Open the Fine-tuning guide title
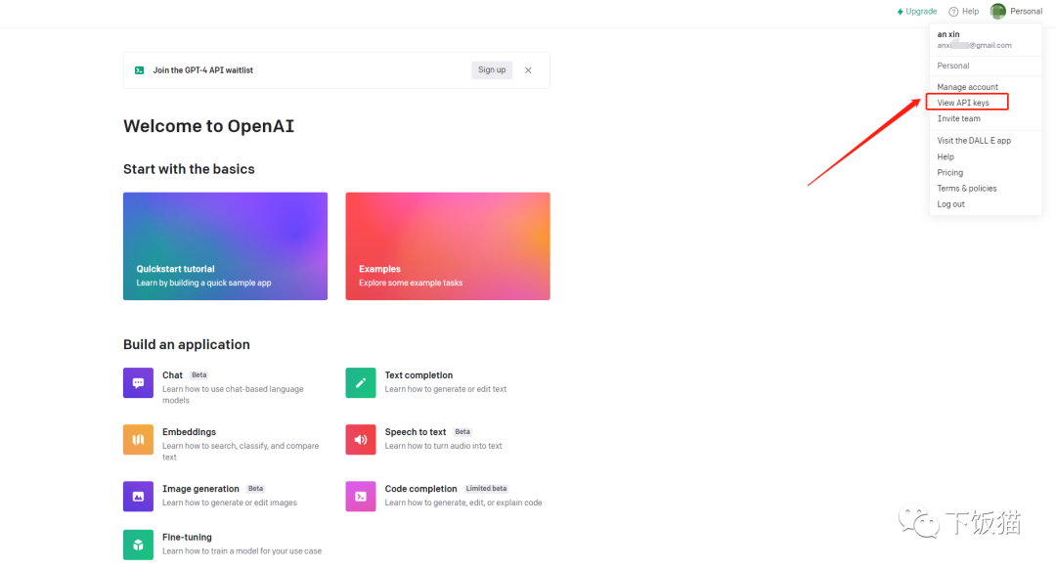Screen dimensions: 1056x569 (x=187, y=538)
